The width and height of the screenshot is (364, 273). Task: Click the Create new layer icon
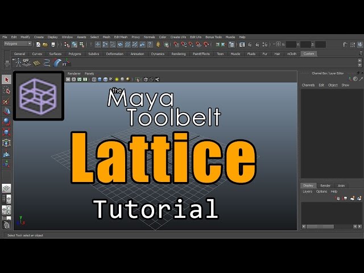[x=353, y=198]
